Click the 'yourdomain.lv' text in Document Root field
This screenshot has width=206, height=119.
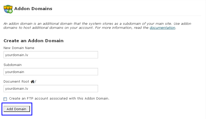pos(17,89)
